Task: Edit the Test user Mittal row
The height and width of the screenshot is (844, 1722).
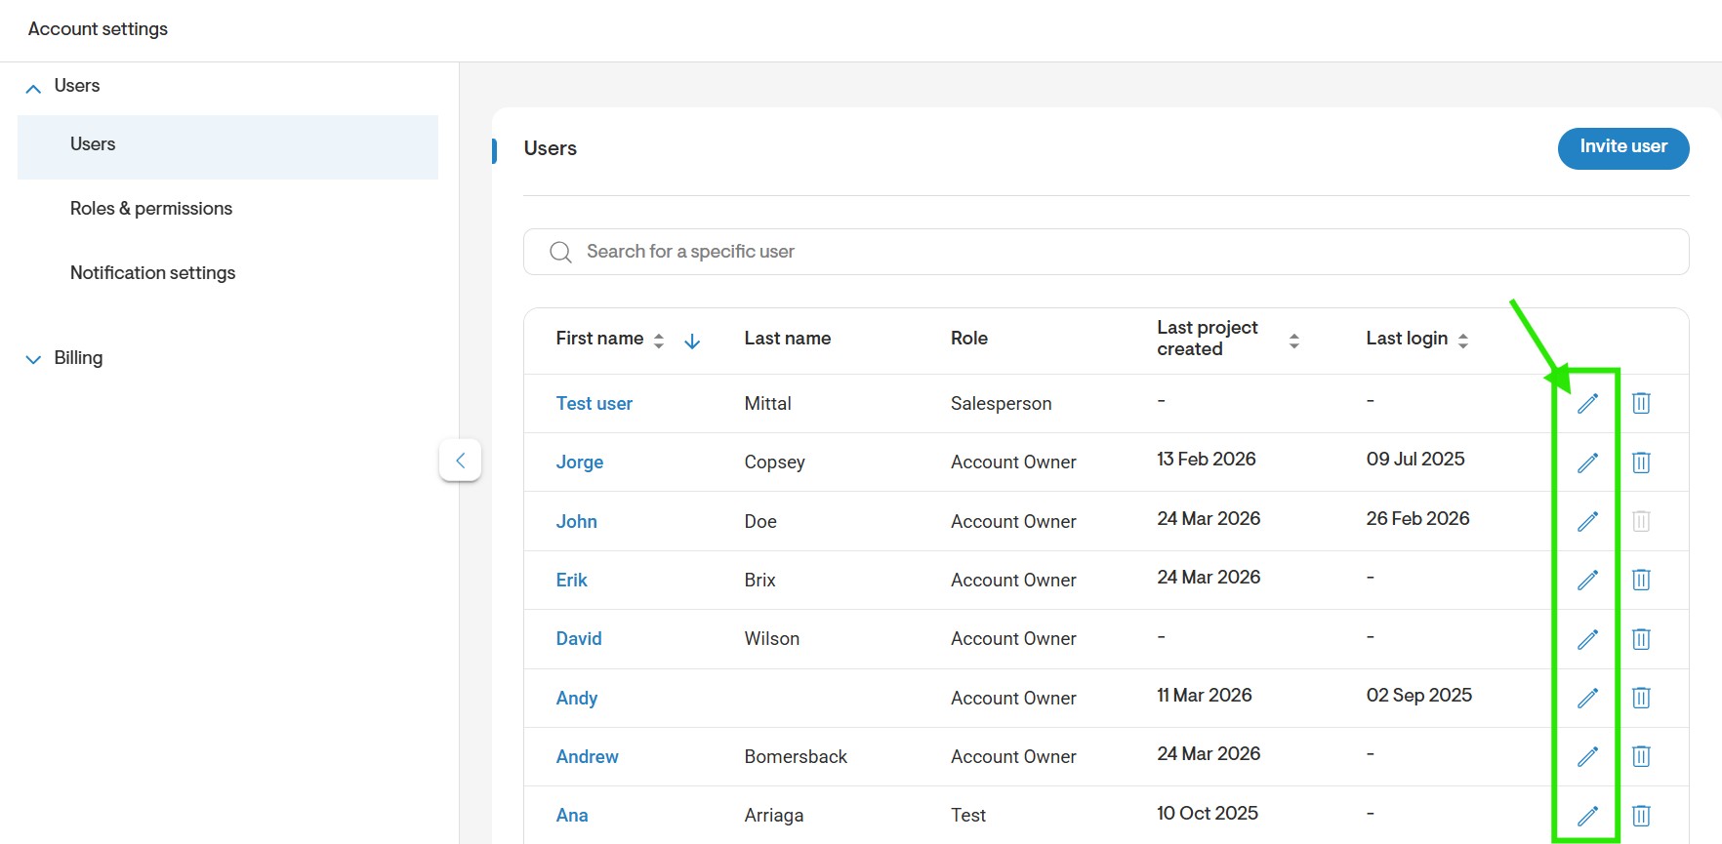Action: (x=1588, y=403)
